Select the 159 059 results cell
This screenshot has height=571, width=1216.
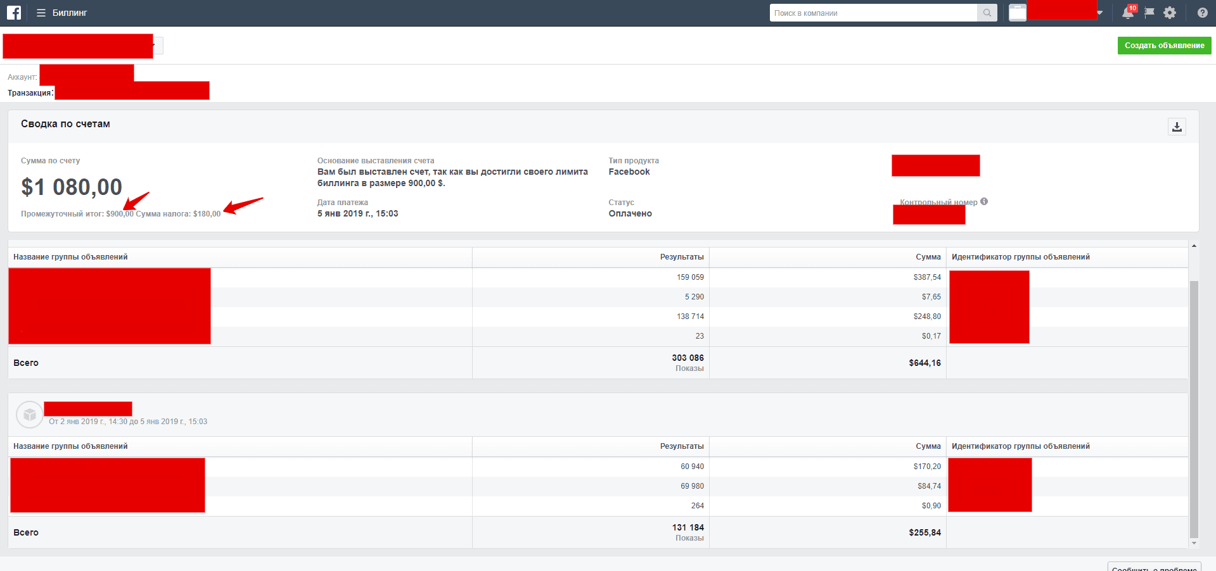pos(690,277)
